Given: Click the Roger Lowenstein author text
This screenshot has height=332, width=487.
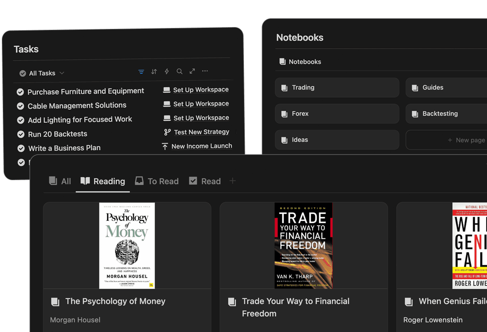Looking at the screenshot, I should tap(433, 320).
